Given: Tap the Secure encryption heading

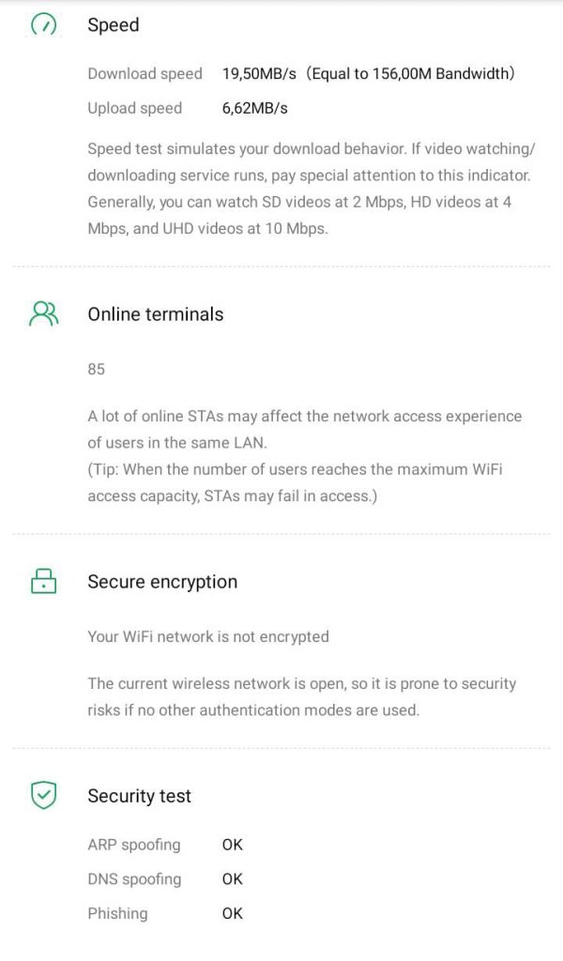Looking at the screenshot, I should click(x=161, y=582).
